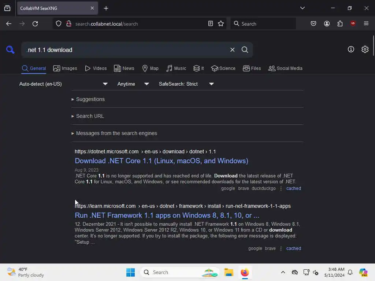Open the Windows Start menu
The height and width of the screenshot is (281, 375).
(x=131, y=272)
